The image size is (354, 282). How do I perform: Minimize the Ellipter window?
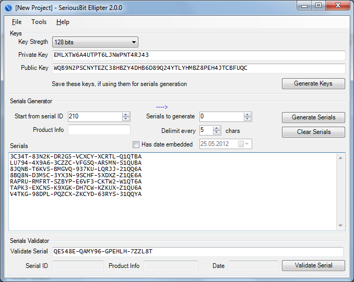[304, 6]
